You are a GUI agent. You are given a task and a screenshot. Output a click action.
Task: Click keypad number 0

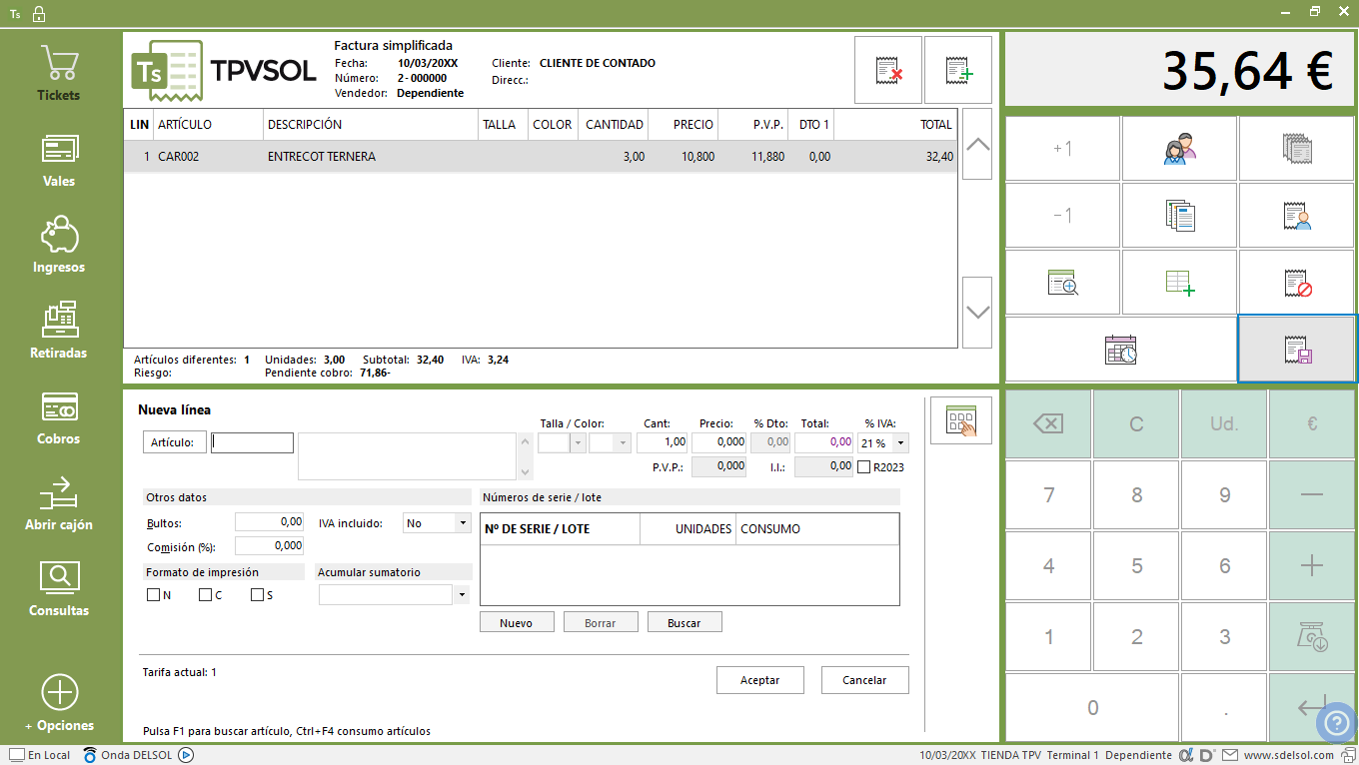pos(1092,708)
